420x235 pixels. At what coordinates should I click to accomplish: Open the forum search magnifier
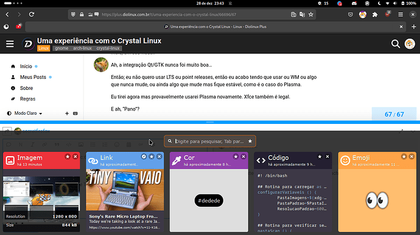[x=396, y=44]
